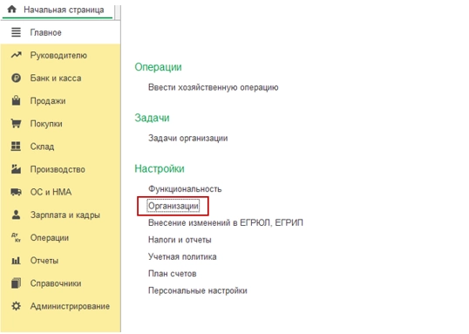Open the Руководителю section

[x=58, y=55]
